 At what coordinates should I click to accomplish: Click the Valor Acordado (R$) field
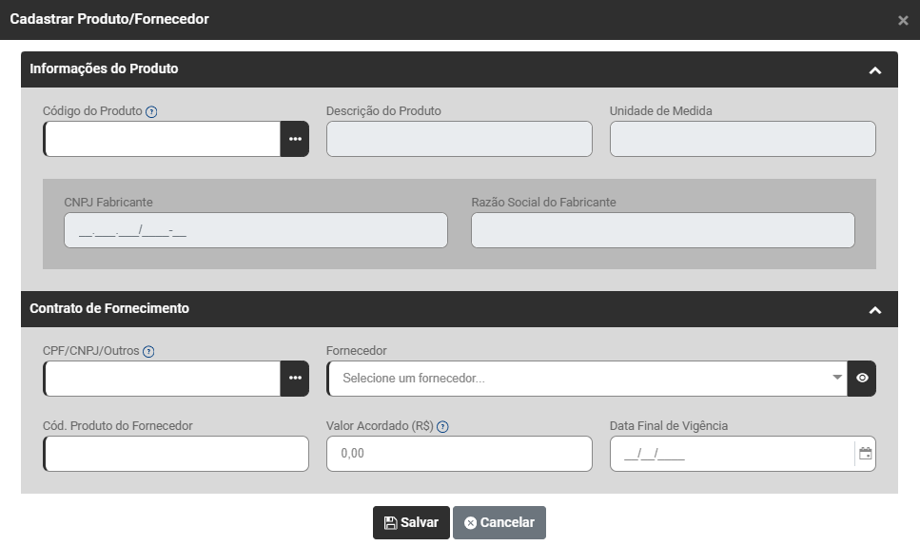click(x=459, y=454)
